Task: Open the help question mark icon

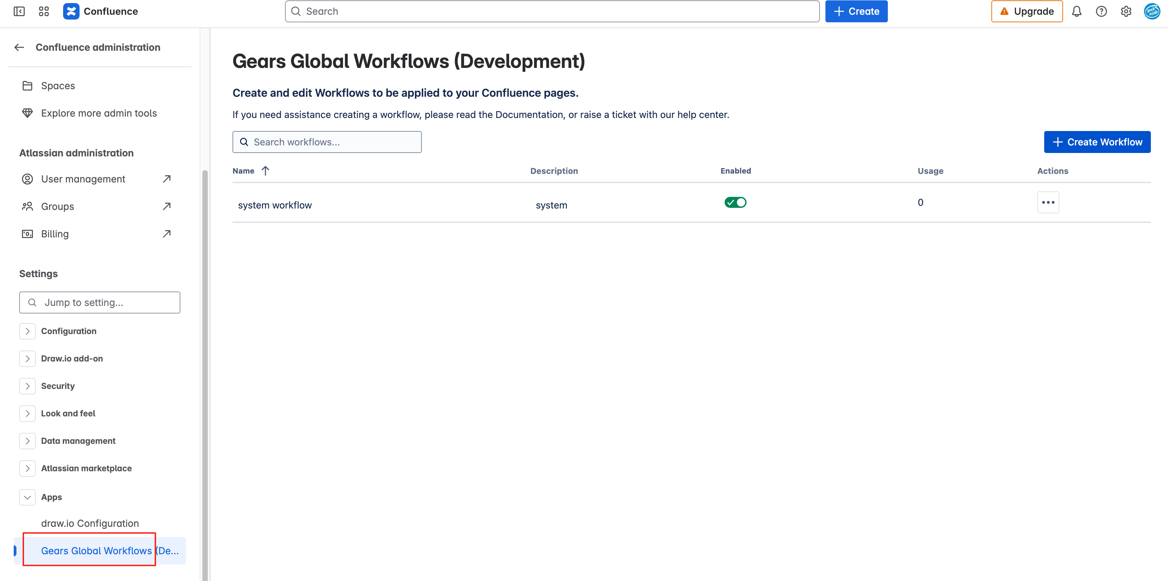Action: pos(1101,11)
